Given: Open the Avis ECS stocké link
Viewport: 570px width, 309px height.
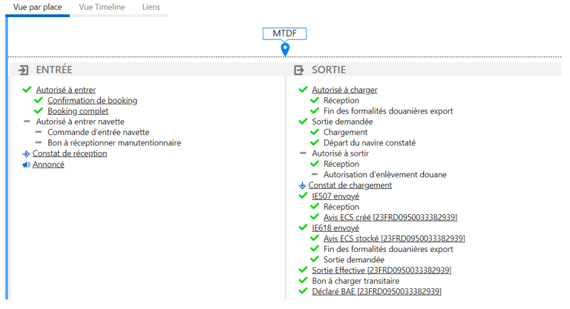Looking at the screenshot, I should 394,239.
